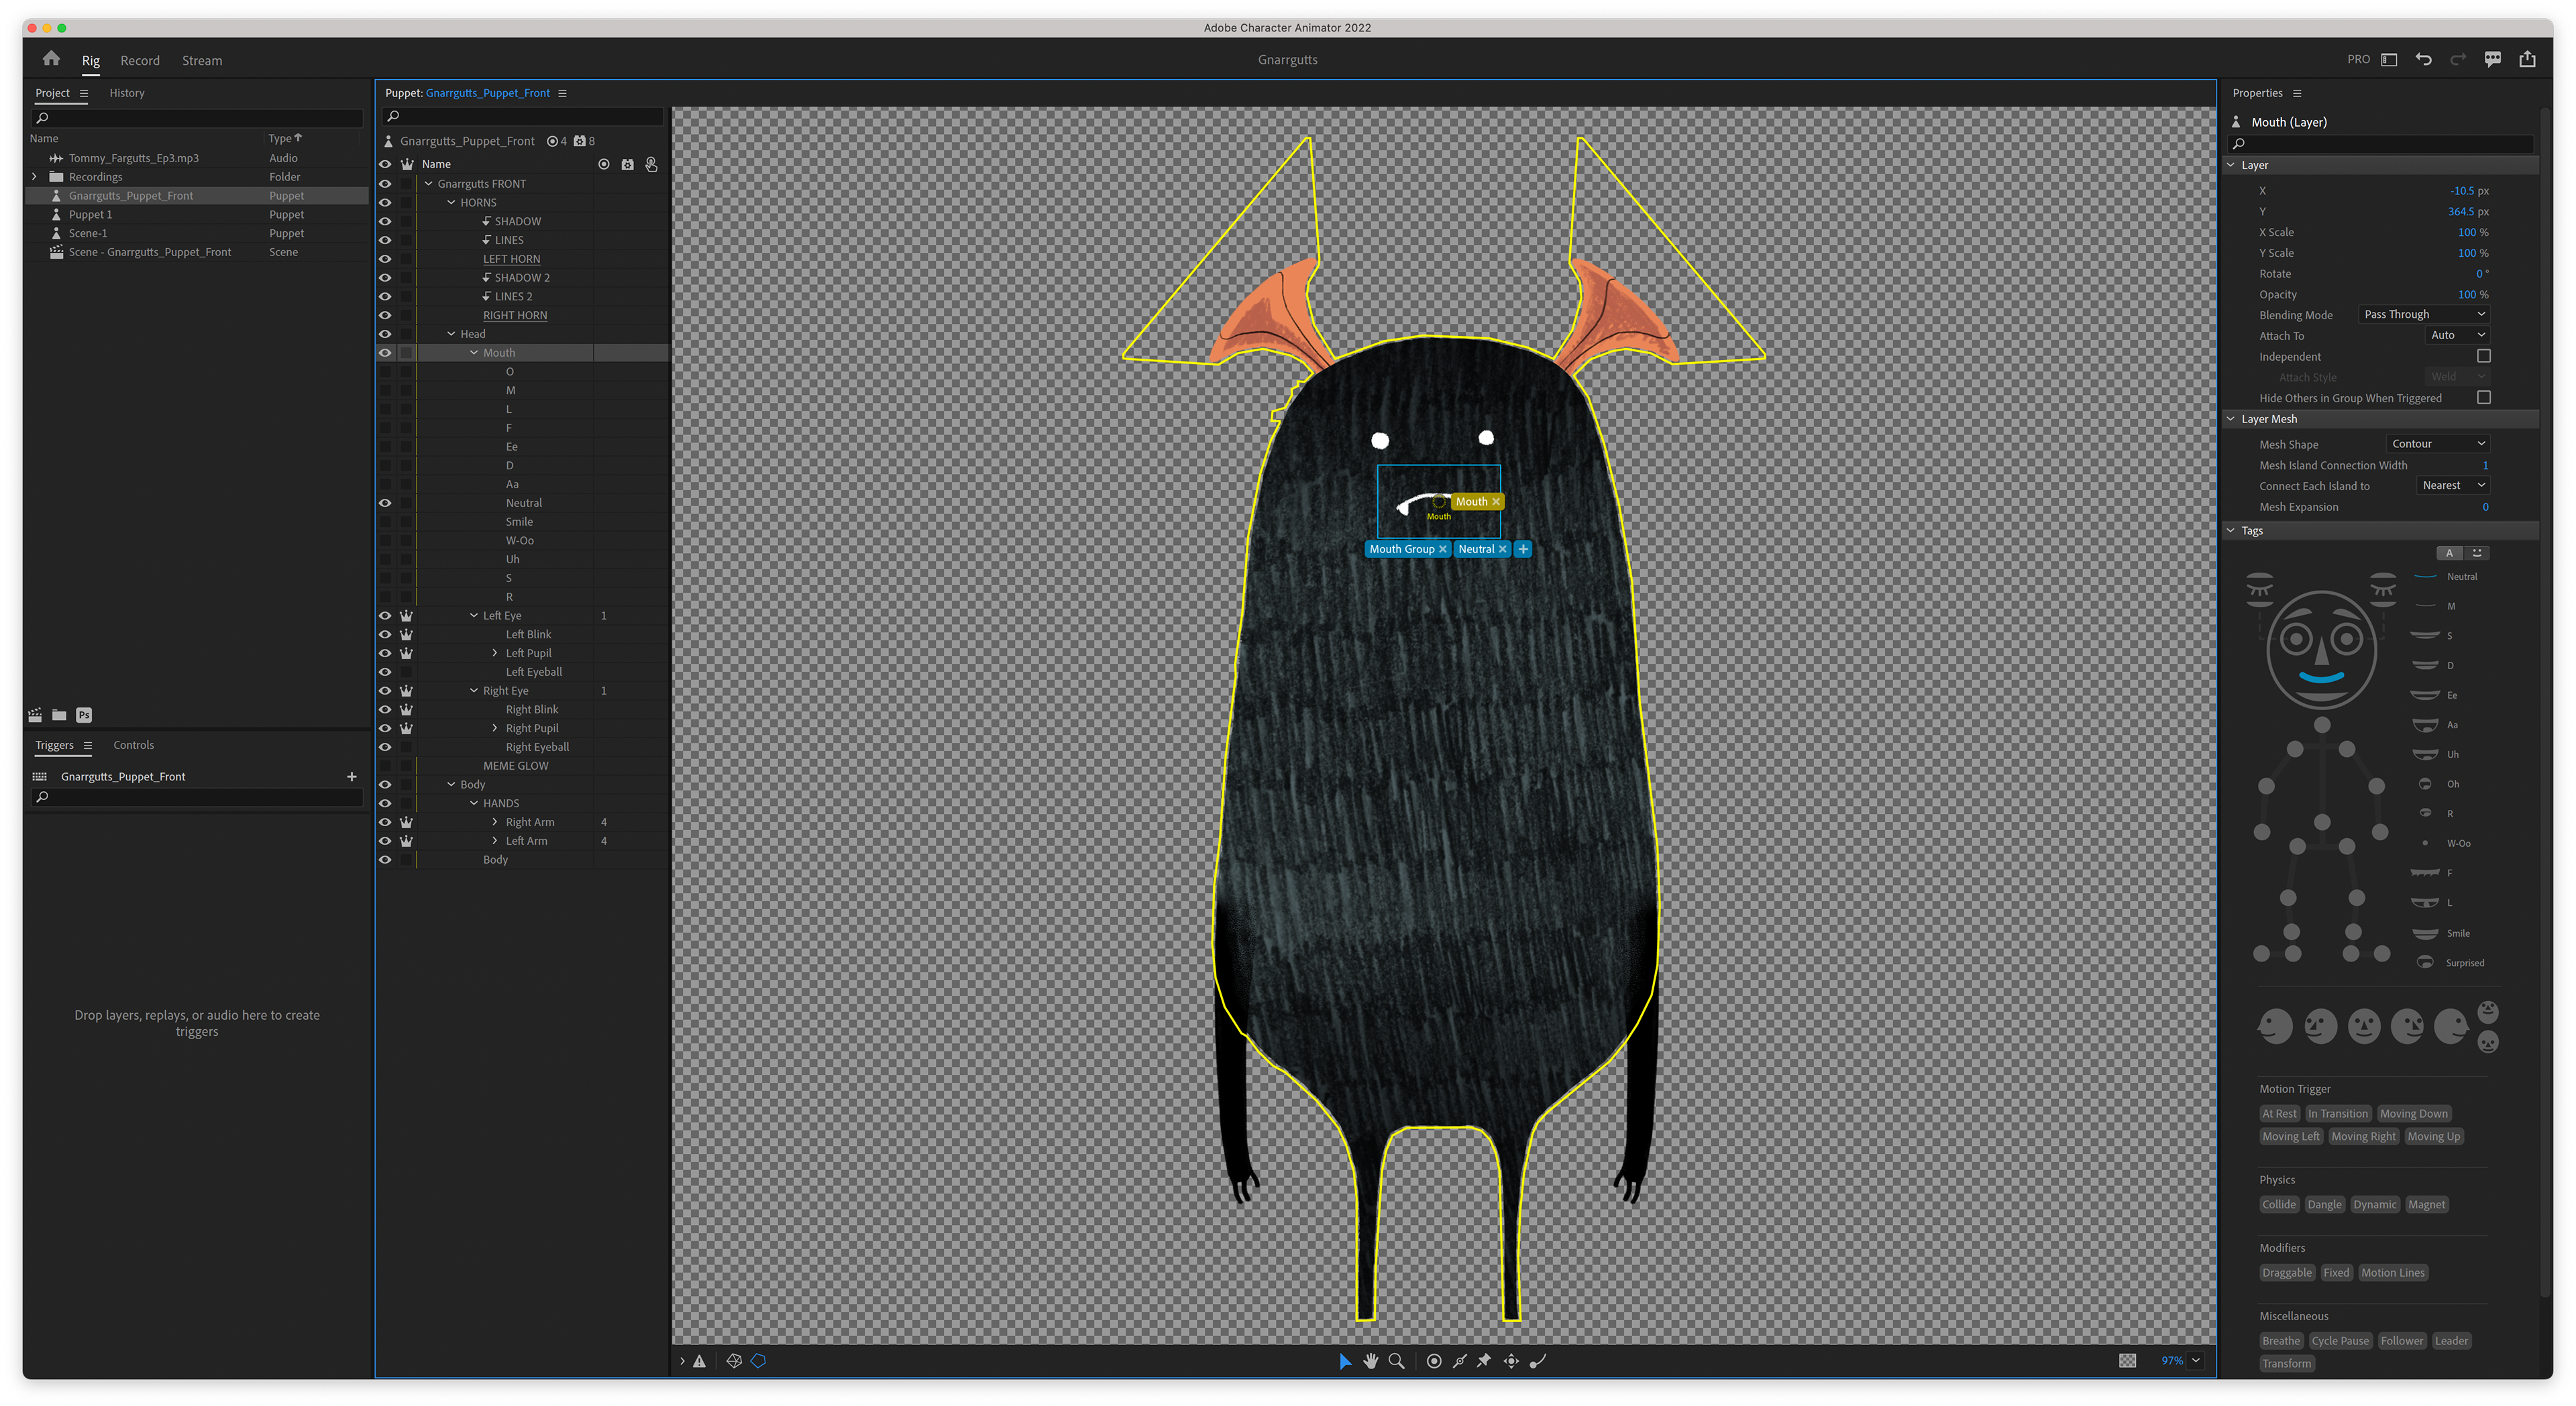Apply the Dangle physics tag
Viewport: 2576px width, 1406px height.
(2324, 1205)
